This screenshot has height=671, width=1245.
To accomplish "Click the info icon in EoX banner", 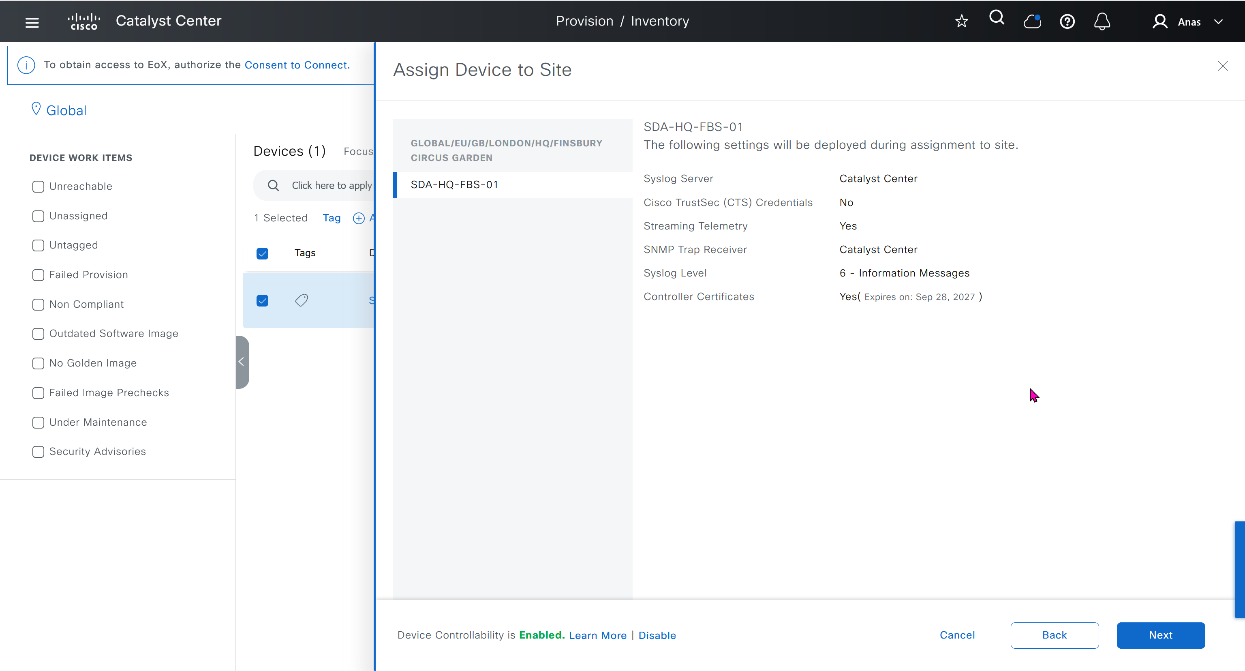I will tap(26, 65).
